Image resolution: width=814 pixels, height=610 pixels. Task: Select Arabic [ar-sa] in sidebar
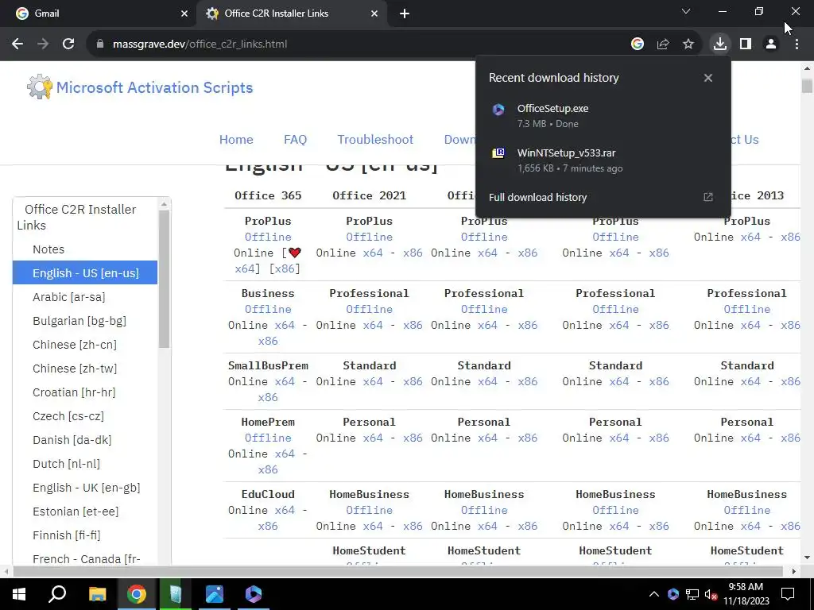(85, 297)
